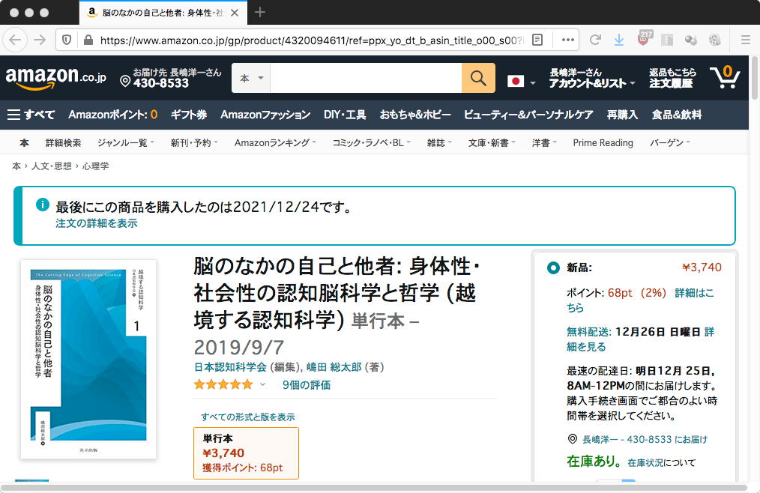Click the orange search magnifier button
Image resolution: width=760 pixels, height=493 pixels.
pos(478,78)
